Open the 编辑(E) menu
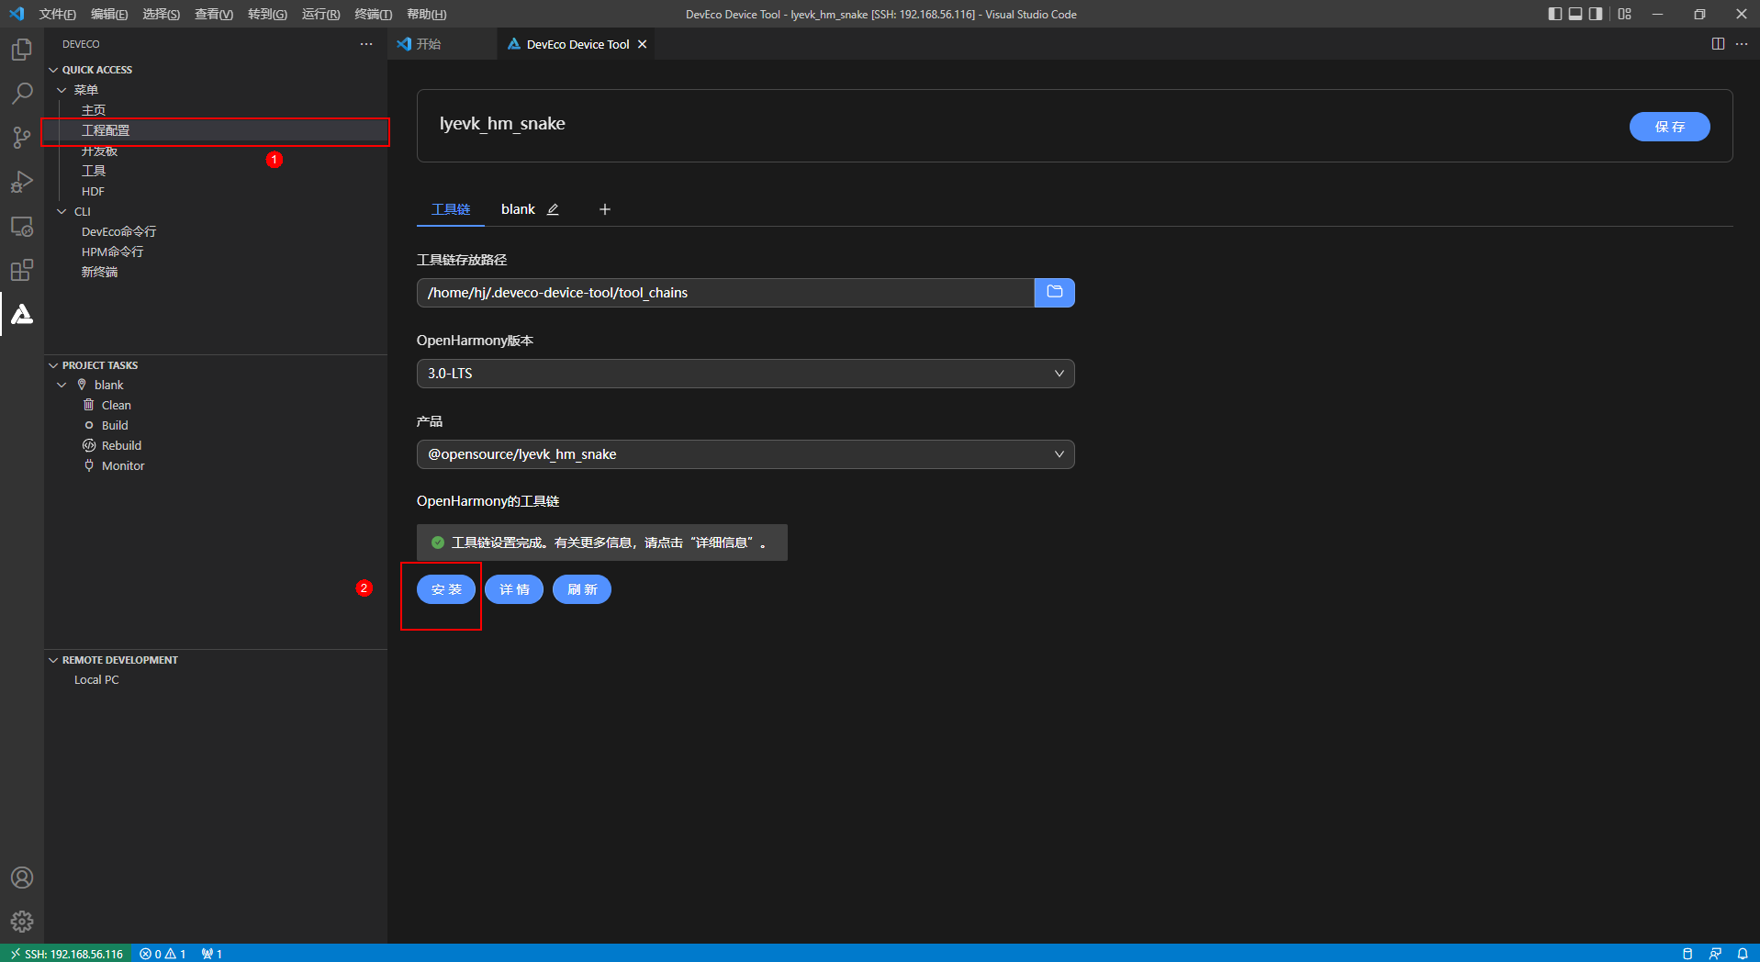Viewport: 1760px width, 962px height. [x=109, y=14]
